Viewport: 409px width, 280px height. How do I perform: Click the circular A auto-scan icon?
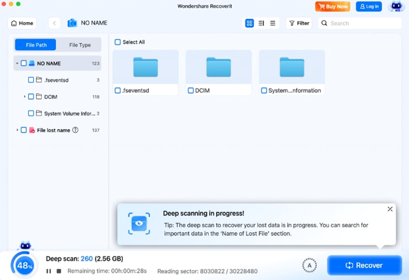[309, 265]
